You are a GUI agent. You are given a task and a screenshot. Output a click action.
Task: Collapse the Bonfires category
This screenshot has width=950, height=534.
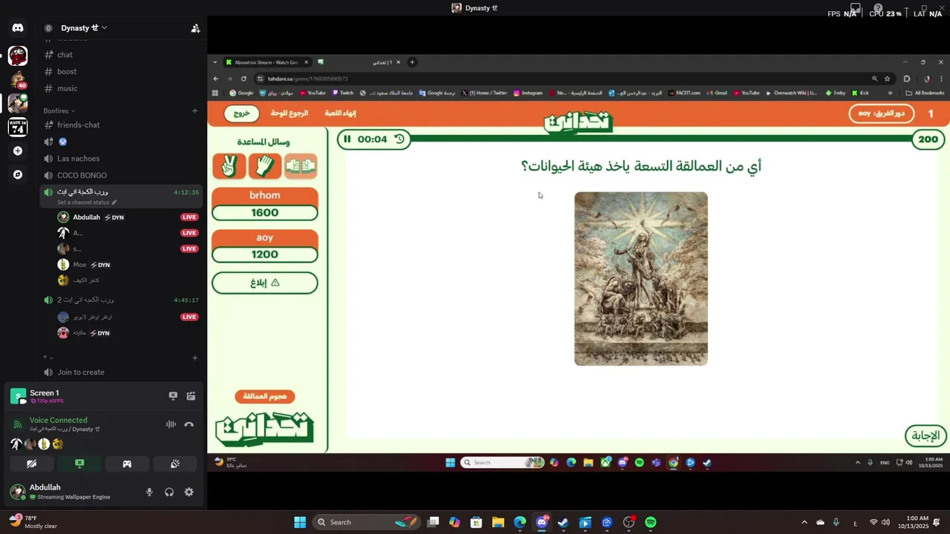[x=59, y=111]
